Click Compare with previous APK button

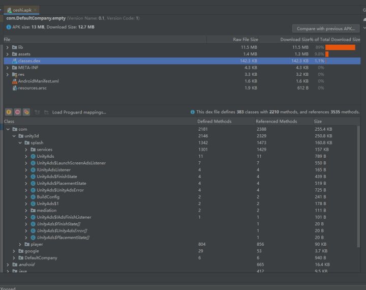point(326,28)
